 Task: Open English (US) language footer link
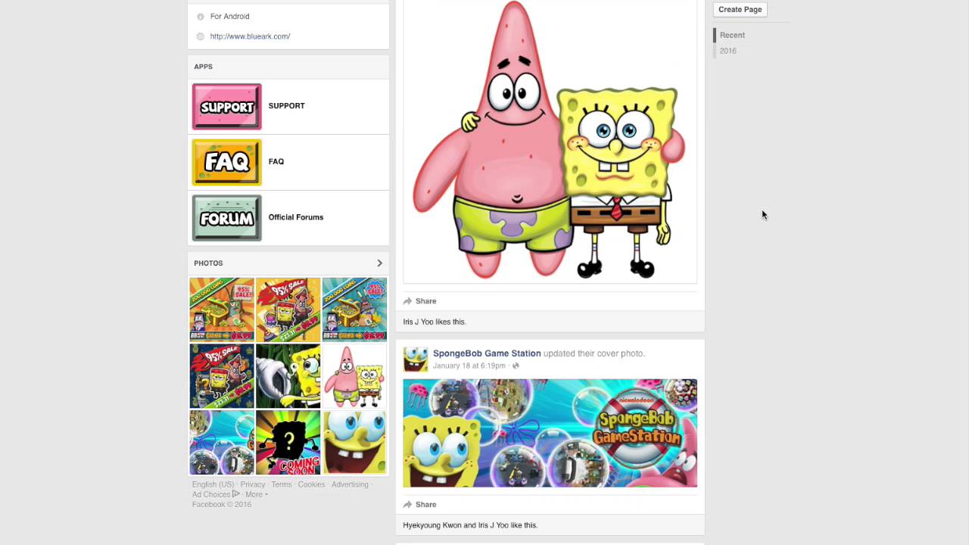213,484
